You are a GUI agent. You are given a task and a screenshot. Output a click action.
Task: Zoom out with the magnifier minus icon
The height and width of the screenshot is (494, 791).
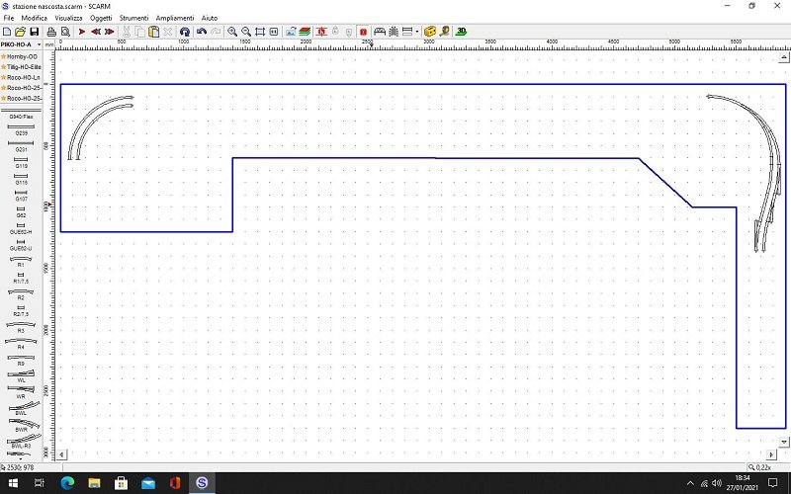[246, 32]
